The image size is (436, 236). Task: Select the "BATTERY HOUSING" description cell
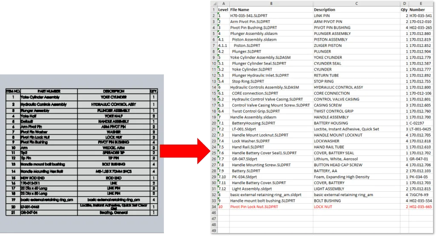330,123
